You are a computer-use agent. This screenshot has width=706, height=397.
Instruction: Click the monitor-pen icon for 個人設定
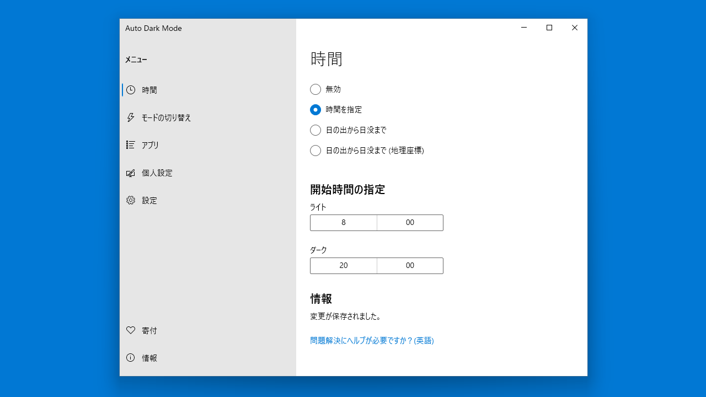click(131, 173)
